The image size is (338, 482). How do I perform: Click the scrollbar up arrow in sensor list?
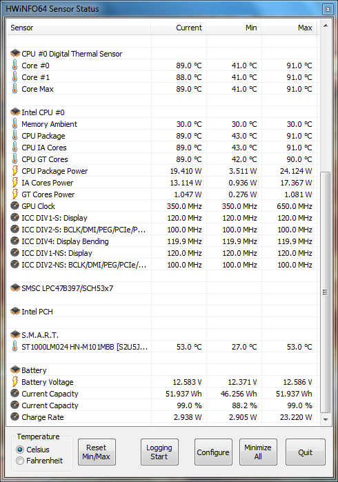coord(326,26)
